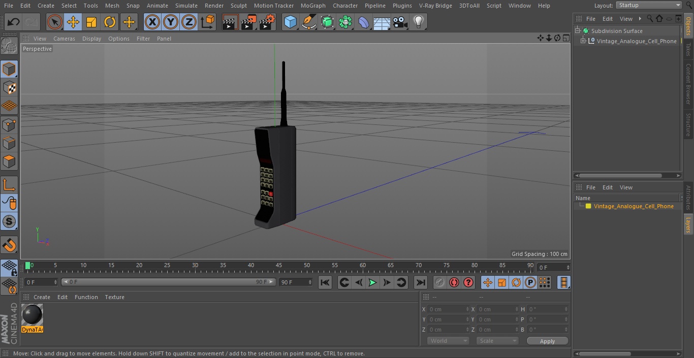Click the current frame field at timeline right
Image resolution: width=694 pixels, height=358 pixels.
554,267
